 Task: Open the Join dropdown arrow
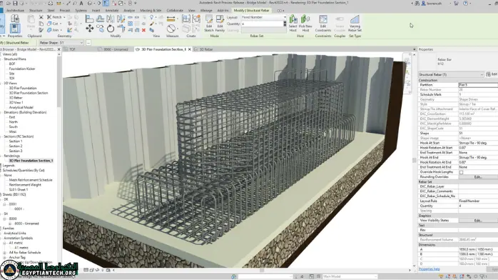(61, 31)
